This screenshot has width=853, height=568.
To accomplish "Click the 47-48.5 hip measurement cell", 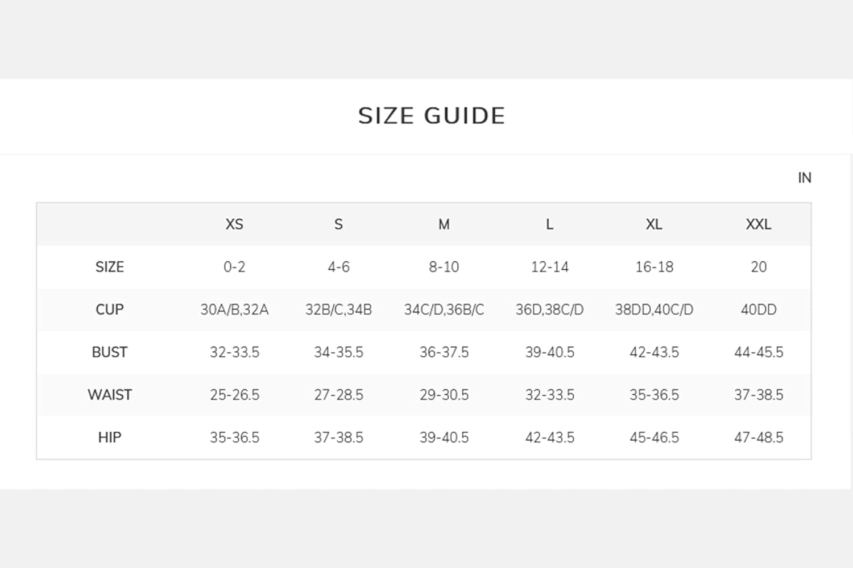I will [759, 437].
